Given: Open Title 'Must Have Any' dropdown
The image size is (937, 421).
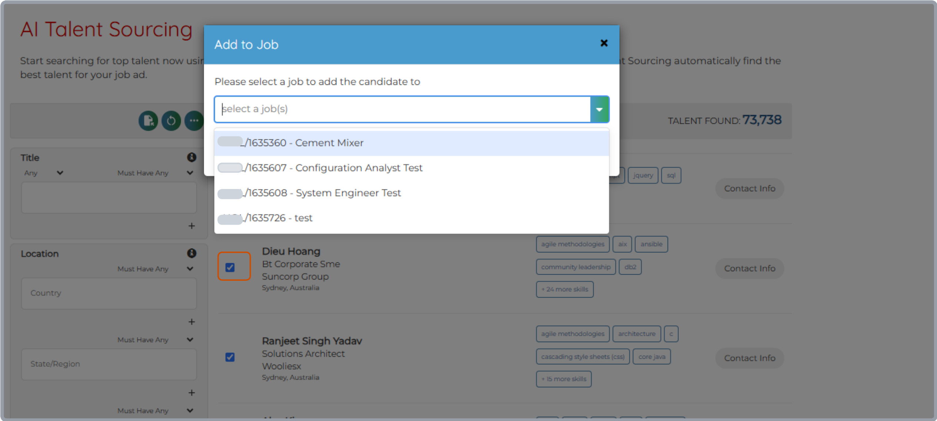Looking at the screenshot, I should pyautogui.click(x=155, y=173).
